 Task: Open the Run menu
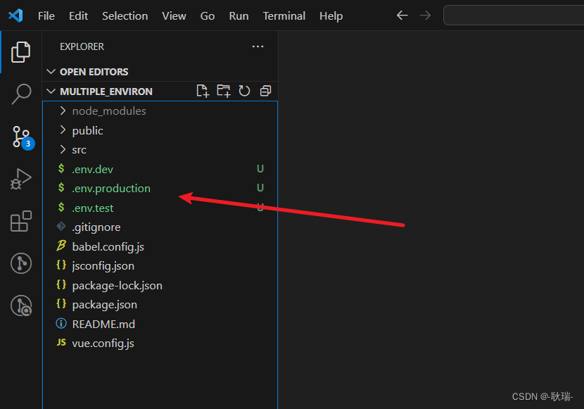click(x=238, y=15)
